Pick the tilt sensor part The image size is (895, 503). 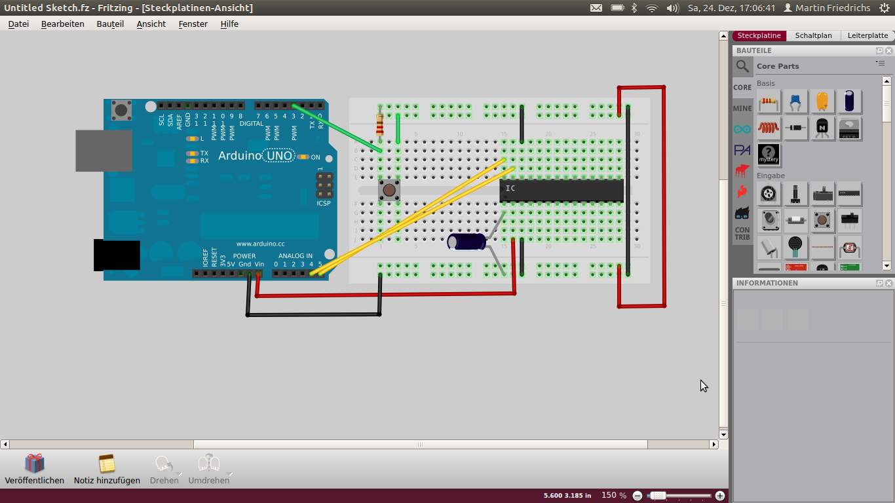tap(769, 248)
